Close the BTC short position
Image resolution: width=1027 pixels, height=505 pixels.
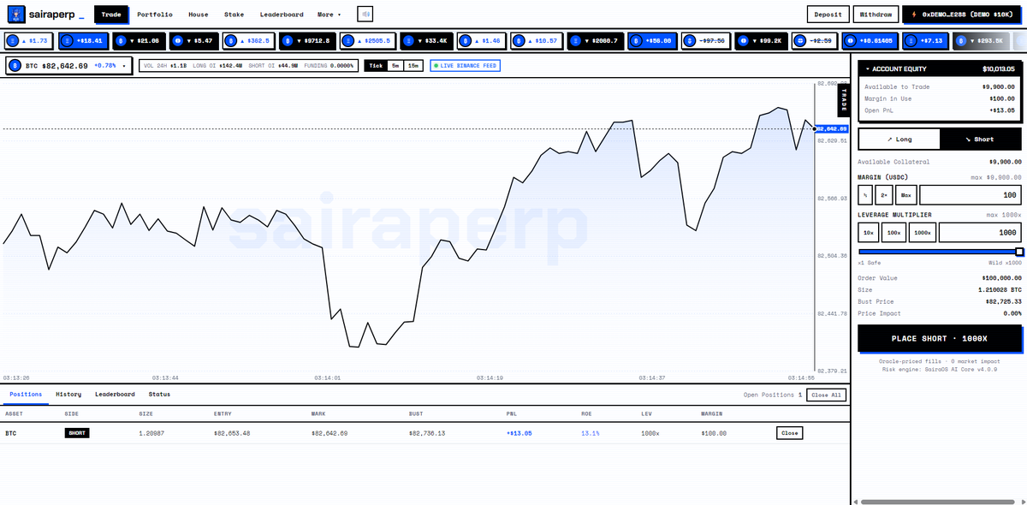click(x=789, y=433)
